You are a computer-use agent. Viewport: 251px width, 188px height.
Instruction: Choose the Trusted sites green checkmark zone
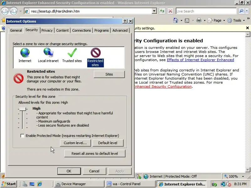(x=72, y=53)
